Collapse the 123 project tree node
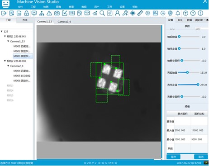This screenshot has width=209, height=166. coord(2,31)
